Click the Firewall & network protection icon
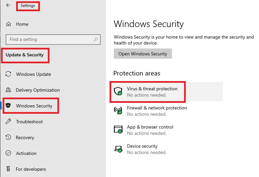This screenshot has height=177, width=259. pos(118,111)
